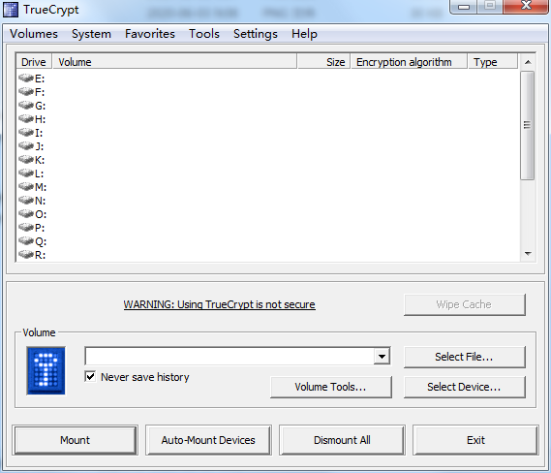Viewport: 551px width, 473px height.
Task: Click the blue TrueCrypt volume logo icon
Action: pyautogui.click(x=46, y=370)
